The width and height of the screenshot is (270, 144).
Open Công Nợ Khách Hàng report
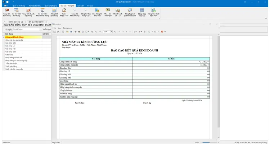coord(75,12)
